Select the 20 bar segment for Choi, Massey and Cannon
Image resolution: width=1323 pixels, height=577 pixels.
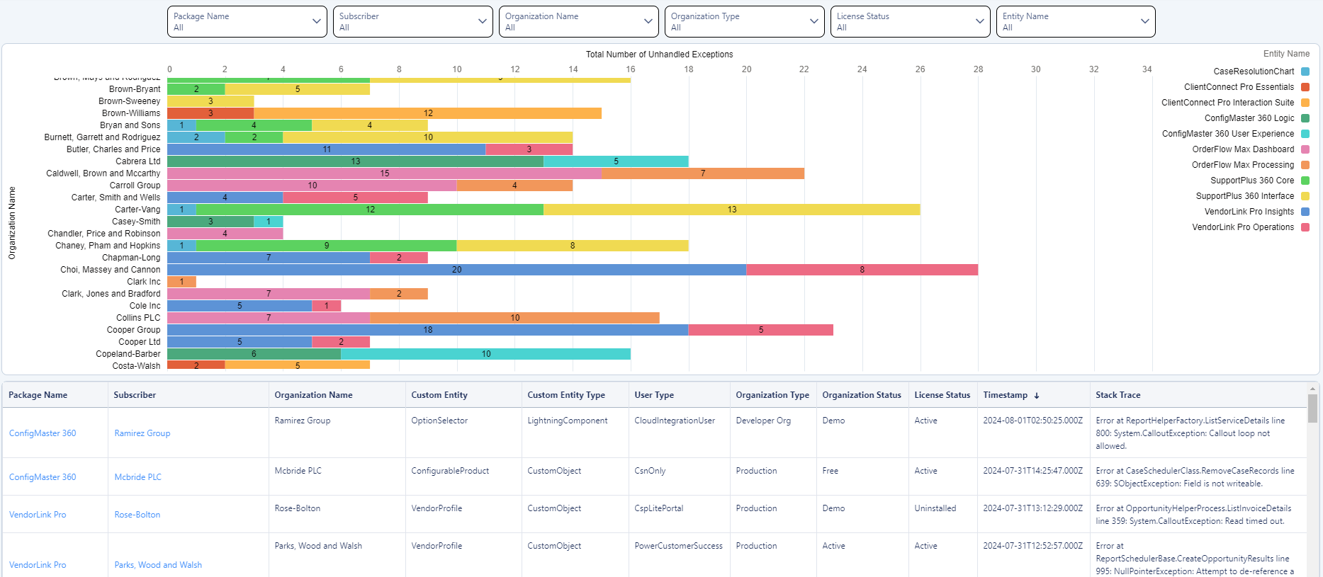pos(456,270)
